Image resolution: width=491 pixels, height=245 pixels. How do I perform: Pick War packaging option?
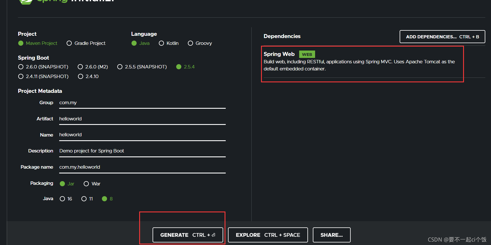click(92, 184)
